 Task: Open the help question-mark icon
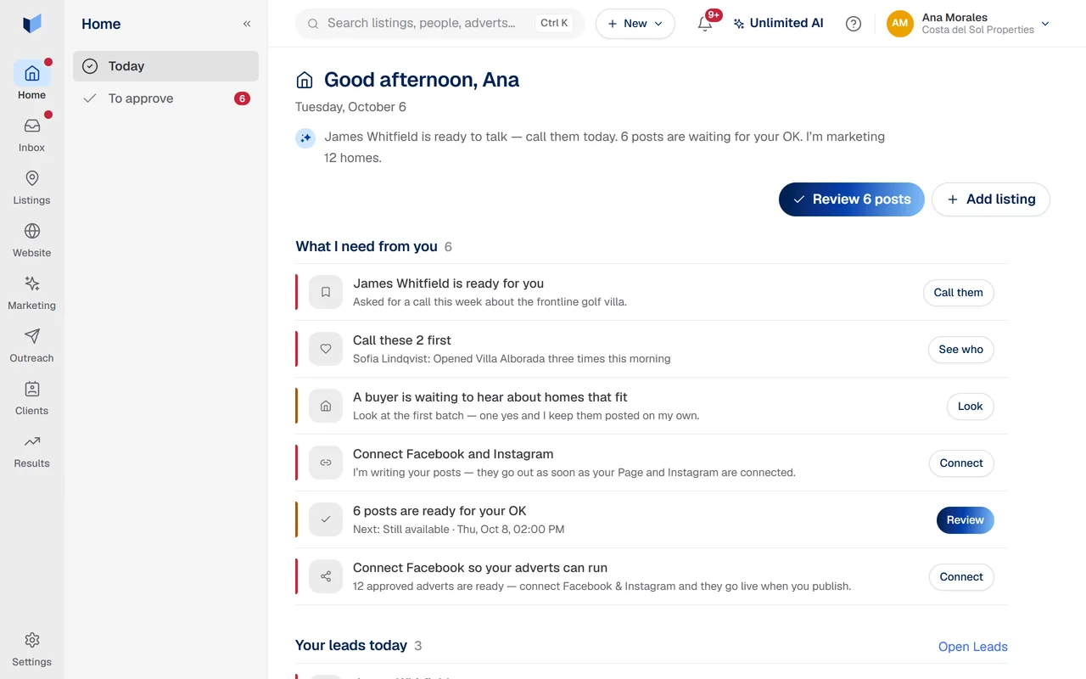[x=854, y=24]
